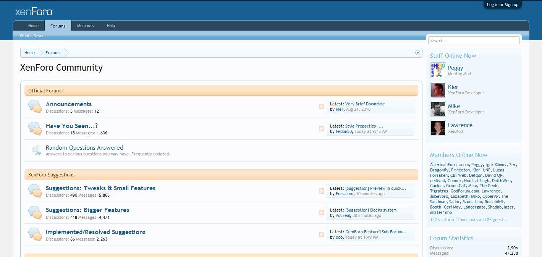Viewport: 542px width, 257px height.
Task: Click AmericanForum.com in Members Online
Action: pyautogui.click(x=449, y=165)
